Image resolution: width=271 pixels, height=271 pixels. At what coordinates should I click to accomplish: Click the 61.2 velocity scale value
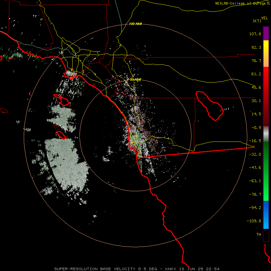(x=256, y=74)
